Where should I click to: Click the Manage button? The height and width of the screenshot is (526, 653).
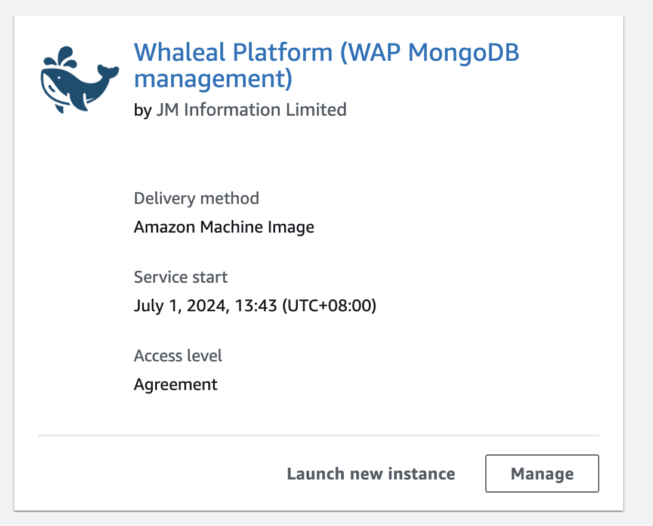coord(542,474)
